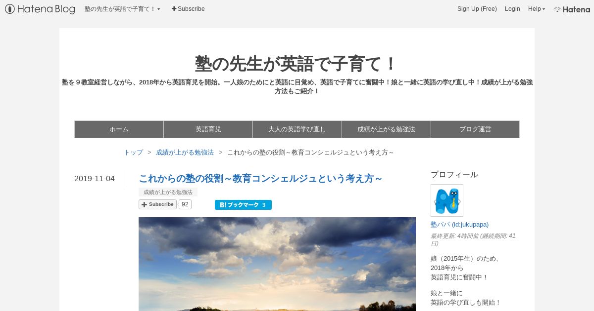
Task: Click the subscriber count 92
Action: pos(185,204)
